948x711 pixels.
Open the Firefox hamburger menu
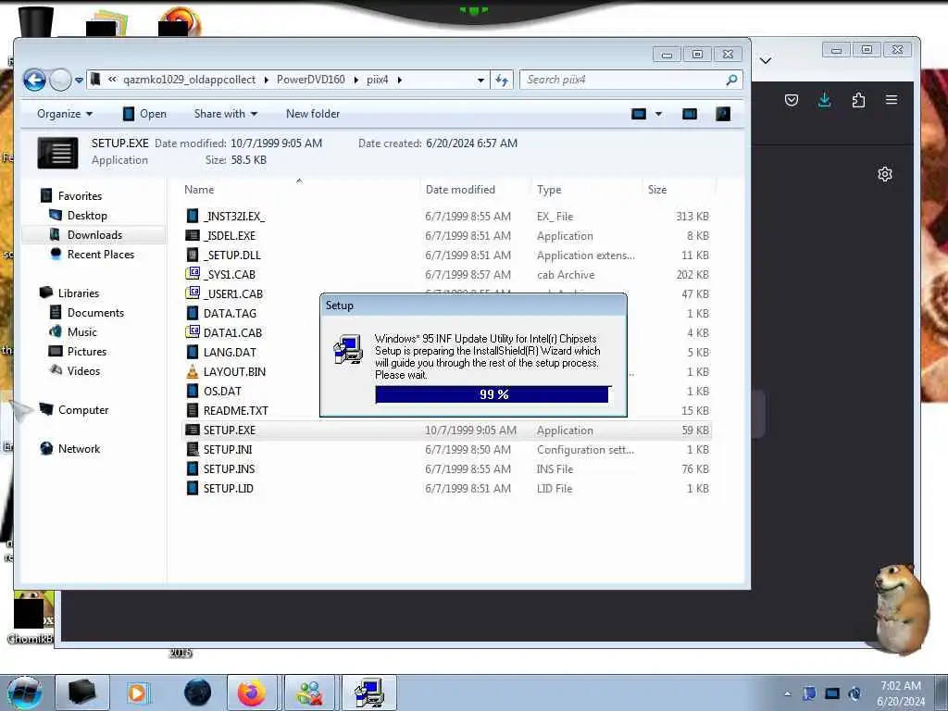point(892,99)
